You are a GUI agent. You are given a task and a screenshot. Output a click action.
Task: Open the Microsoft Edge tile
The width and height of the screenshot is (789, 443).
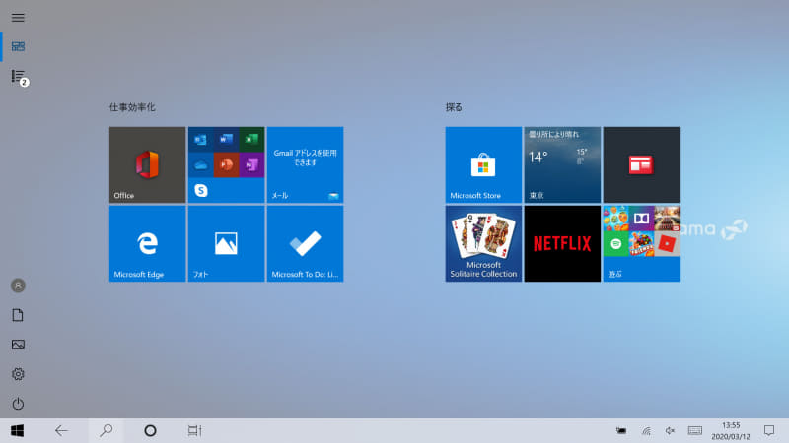click(x=147, y=243)
